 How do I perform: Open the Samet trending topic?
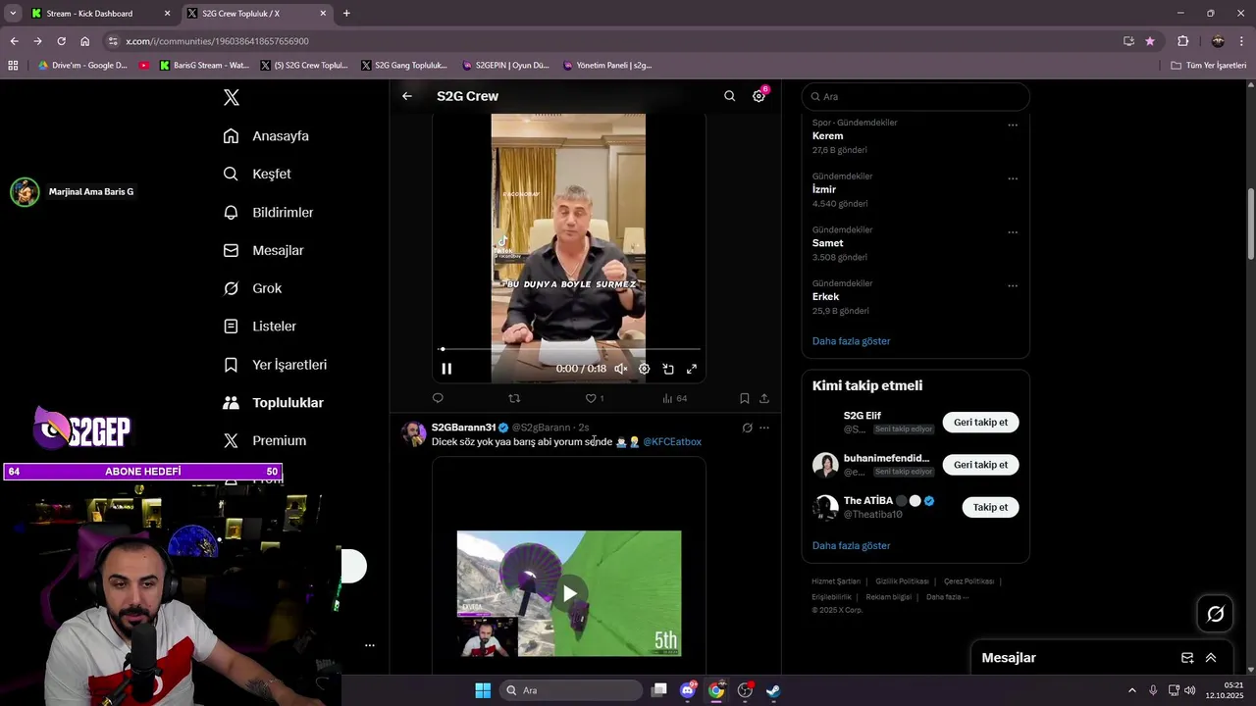[827, 243]
